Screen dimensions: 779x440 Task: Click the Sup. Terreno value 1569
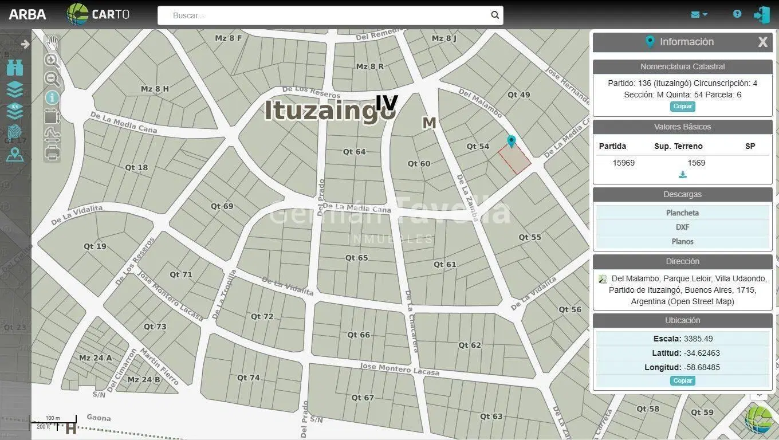point(697,163)
